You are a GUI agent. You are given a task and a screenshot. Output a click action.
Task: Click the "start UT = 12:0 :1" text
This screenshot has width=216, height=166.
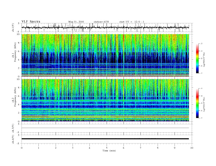click(x=132, y=22)
